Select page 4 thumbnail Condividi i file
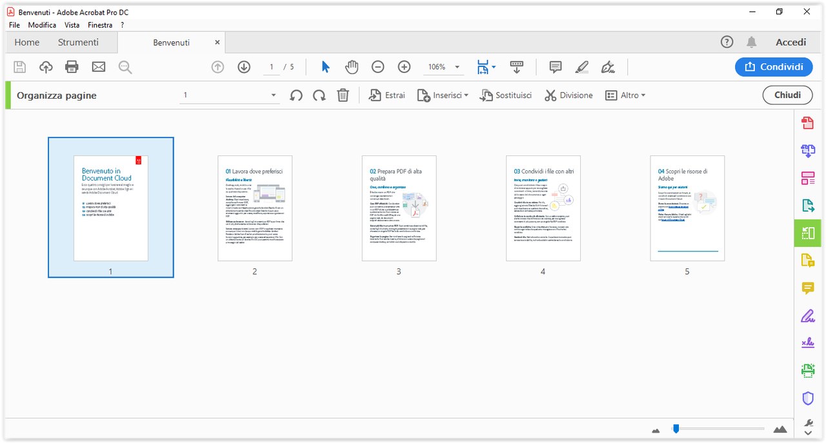 (x=543, y=208)
